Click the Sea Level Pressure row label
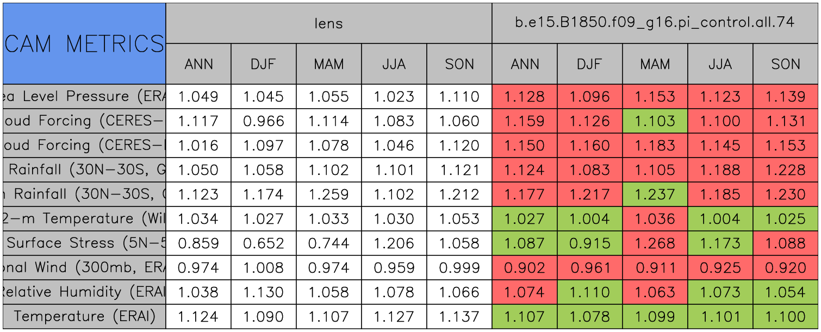821x332 pixels. [x=84, y=97]
